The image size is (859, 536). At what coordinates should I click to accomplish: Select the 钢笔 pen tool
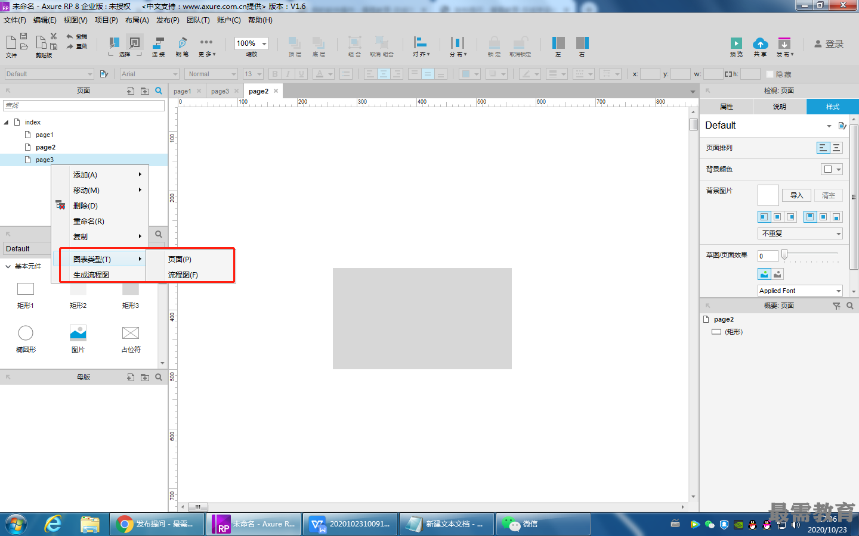tap(183, 43)
